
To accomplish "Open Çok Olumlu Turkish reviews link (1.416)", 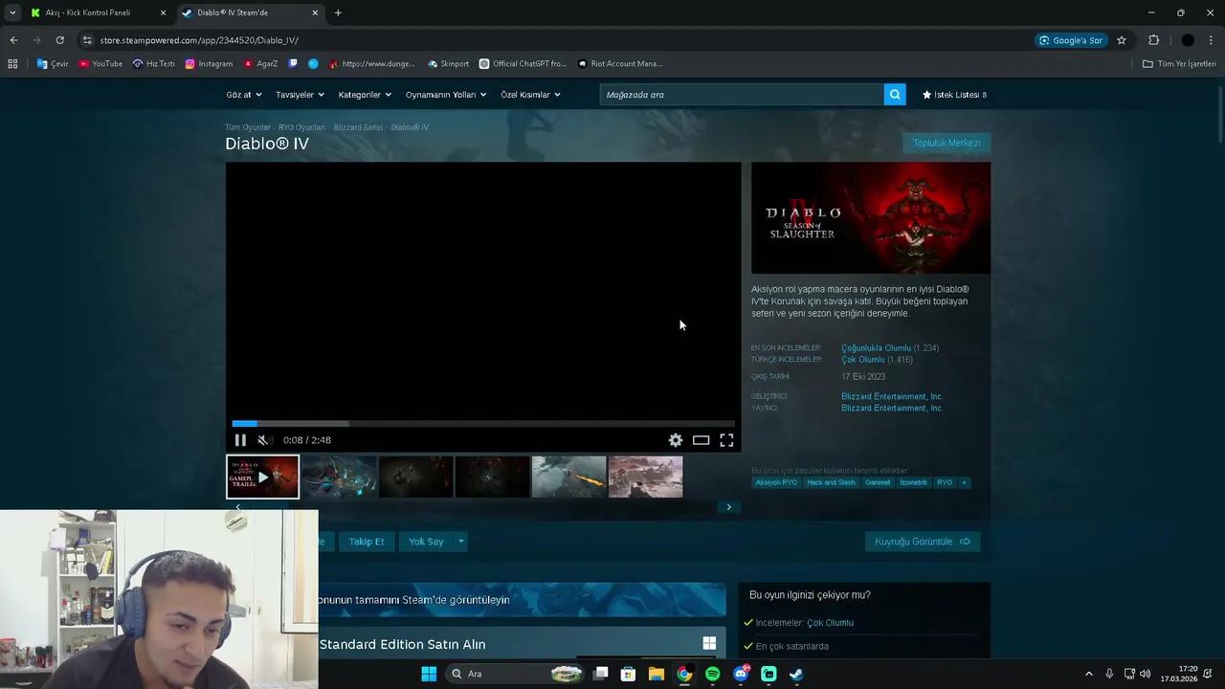I will point(863,360).
